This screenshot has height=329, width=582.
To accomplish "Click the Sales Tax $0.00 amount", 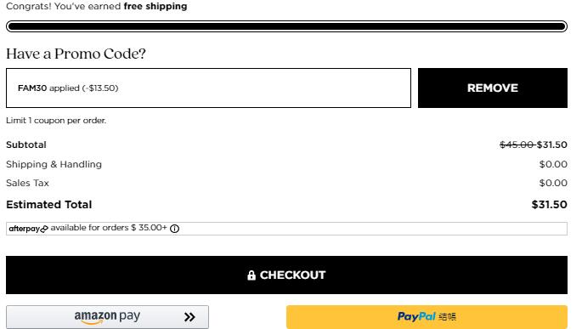I will coord(553,183).
